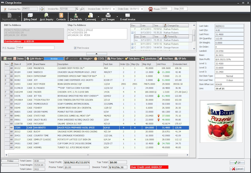The image size is (251, 173).
Task: Open the DOC Images dropdown arrow
Action: (117, 17)
